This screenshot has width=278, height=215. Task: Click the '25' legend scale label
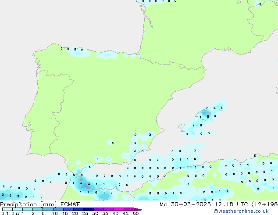click(x=85, y=213)
